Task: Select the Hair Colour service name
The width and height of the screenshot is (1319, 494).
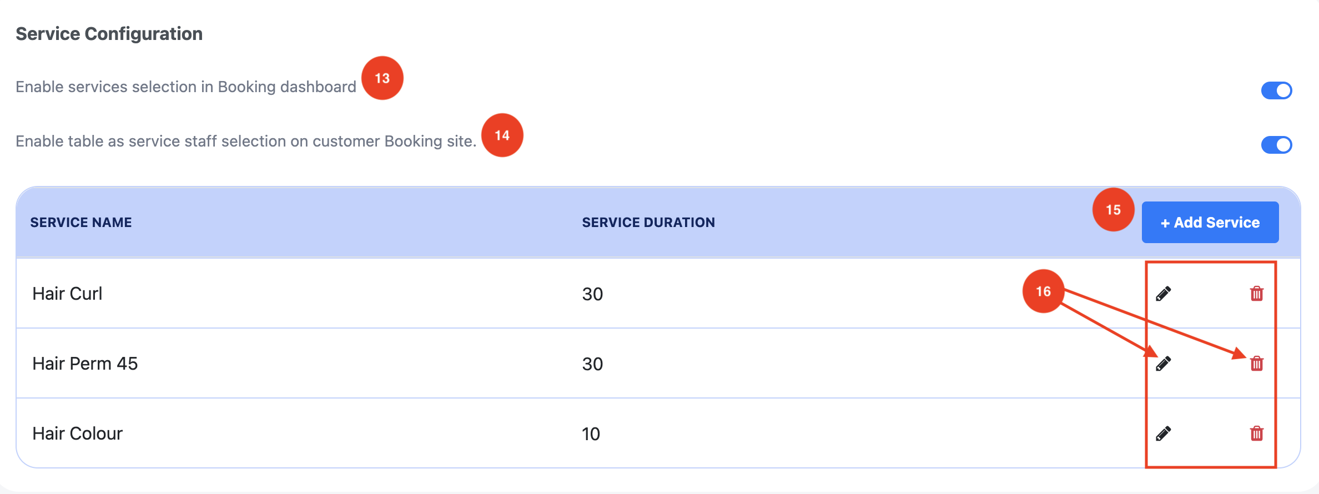Action: 77,433
